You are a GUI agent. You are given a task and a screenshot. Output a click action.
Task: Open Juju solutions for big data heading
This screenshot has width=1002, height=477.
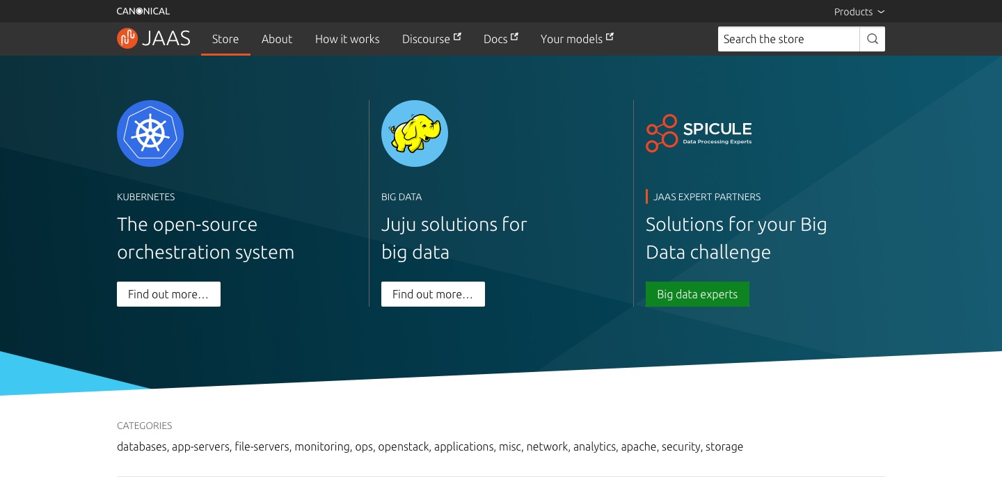[454, 238]
